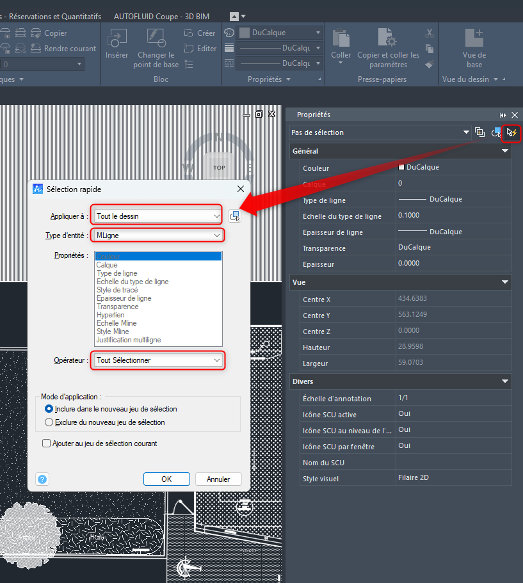Click the select objects button beside Appliquer à
The image size is (523, 583).
[x=234, y=216]
